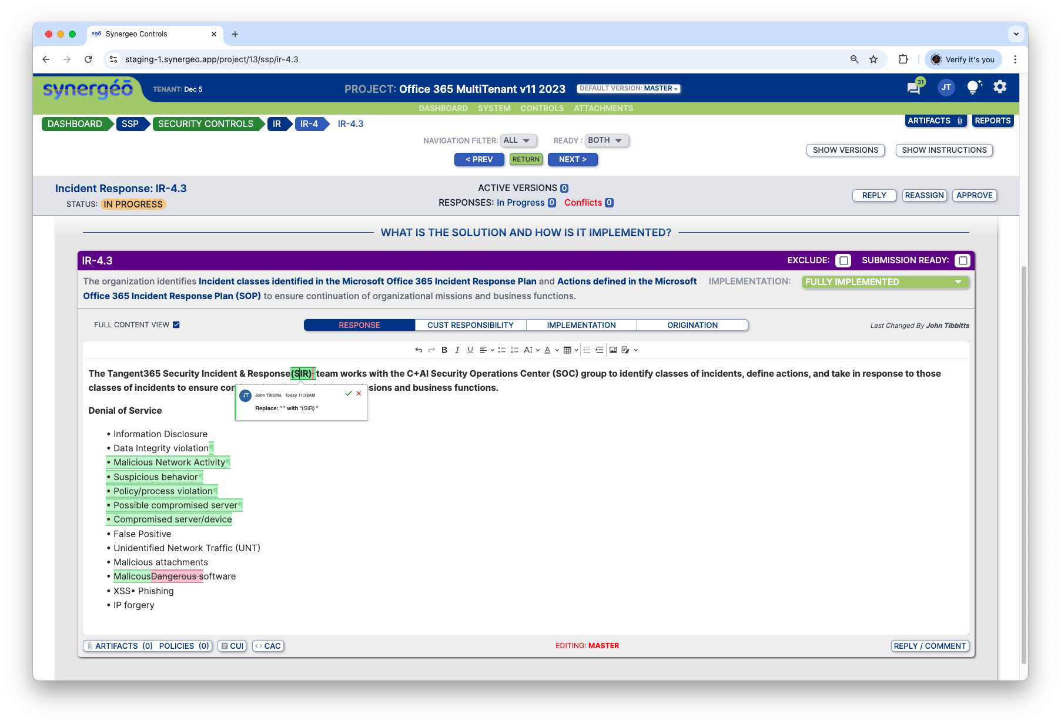Expand the alignment options arrow
The image size is (1061, 724).
pos(492,350)
